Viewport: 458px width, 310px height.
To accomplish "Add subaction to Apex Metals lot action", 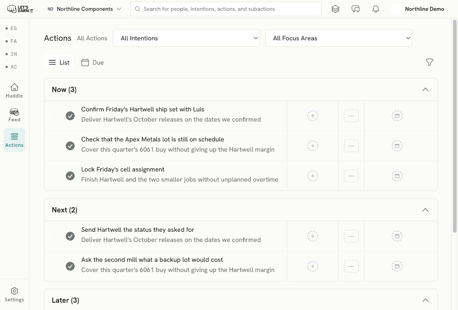I will click(x=313, y=146).
